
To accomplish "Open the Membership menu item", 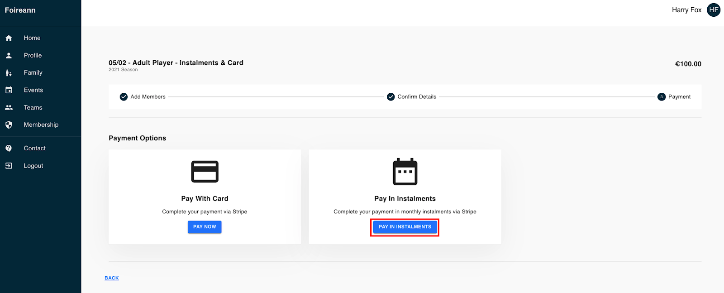I will 41,125.
